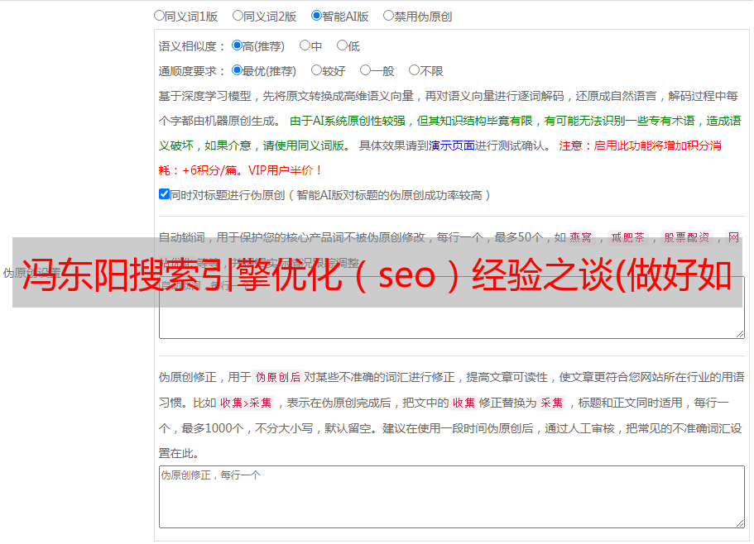
Task: Click into the 伪原创修正 text area
Action: pyautogui.click(x=452, y=497)
